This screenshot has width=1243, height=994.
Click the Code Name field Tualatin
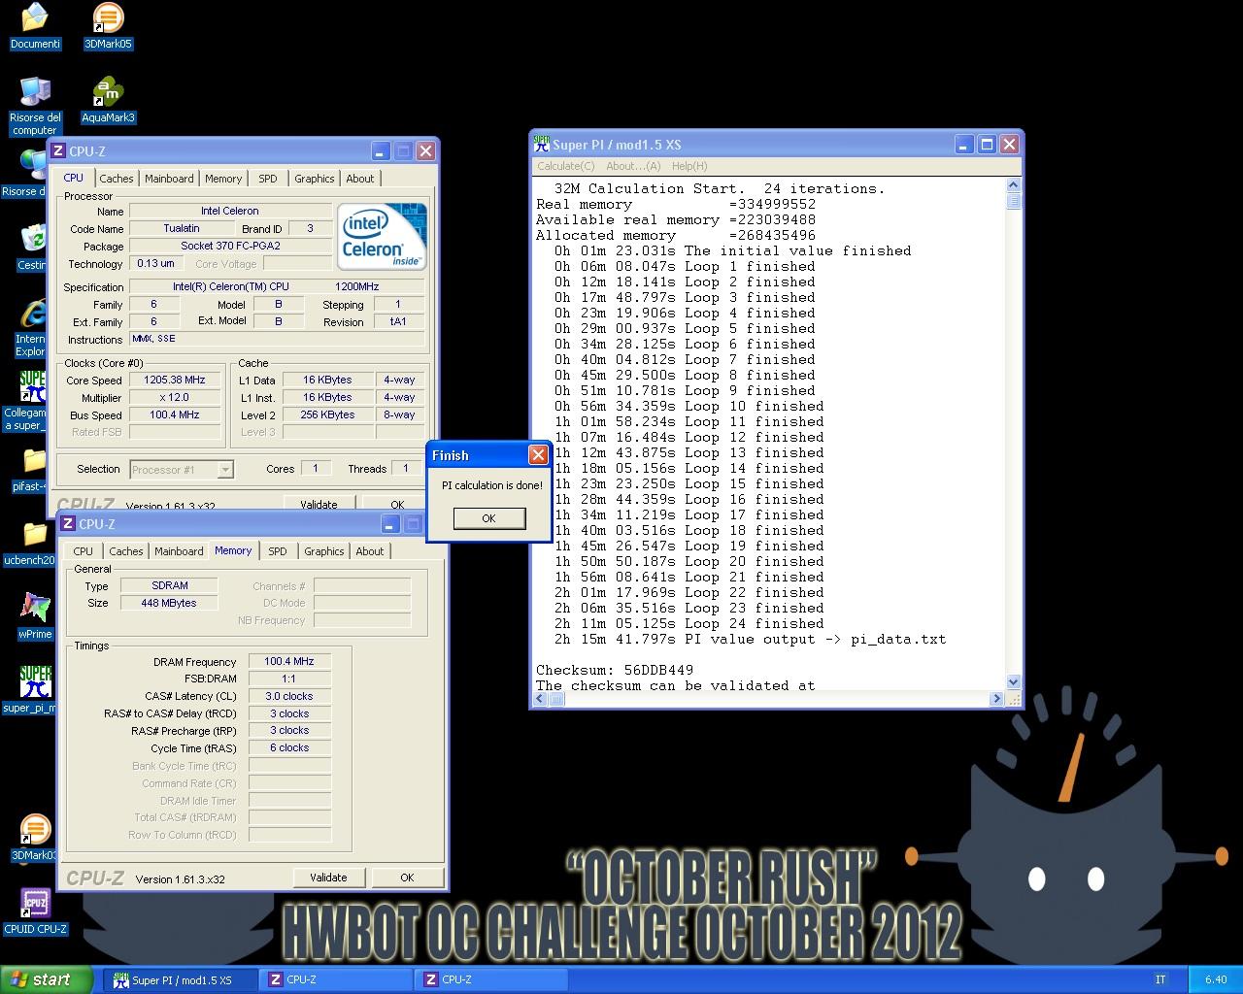(x=182, y=229)
